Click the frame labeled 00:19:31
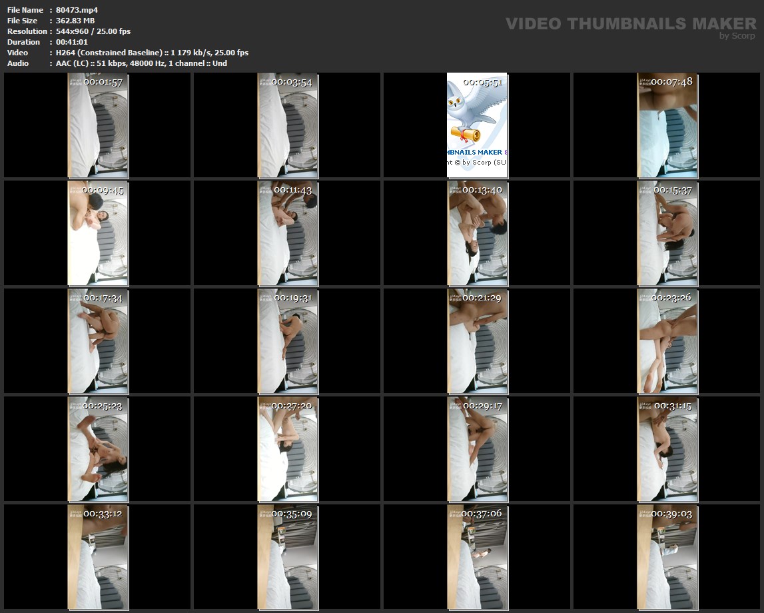 tap(288, 341)
